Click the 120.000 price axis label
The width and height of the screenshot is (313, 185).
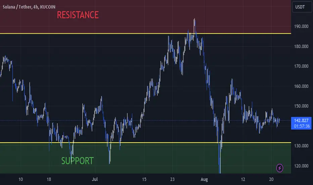(301, 166)
